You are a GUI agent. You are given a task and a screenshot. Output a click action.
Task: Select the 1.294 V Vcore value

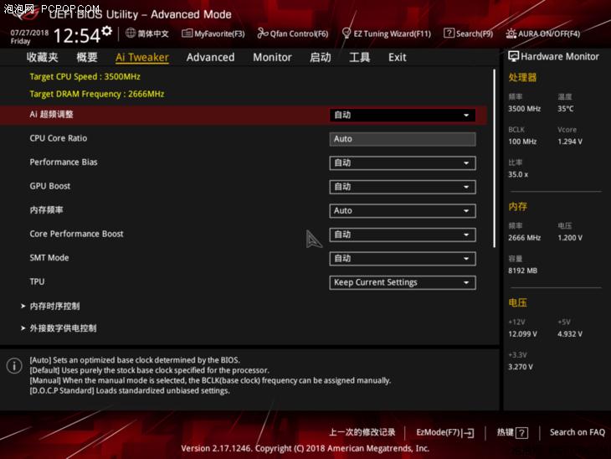pos(570,142)
